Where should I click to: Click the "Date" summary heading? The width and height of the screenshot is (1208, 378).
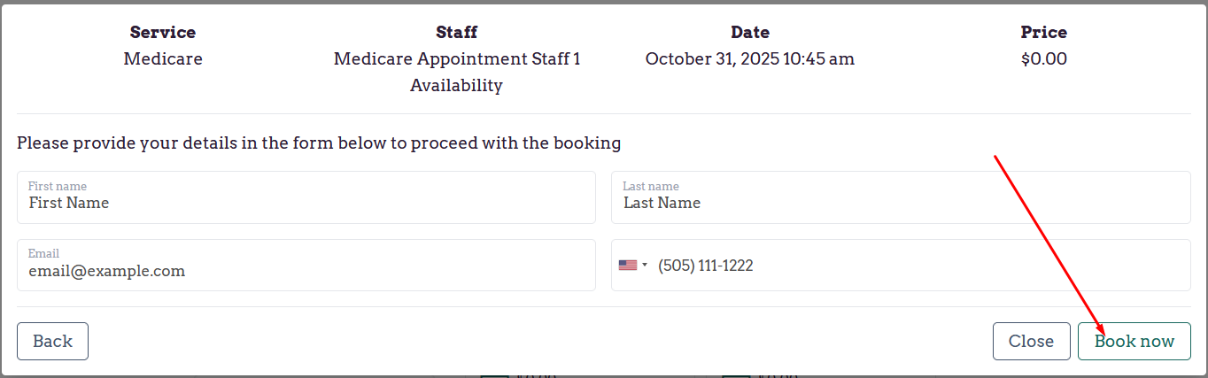[x=749, y=33]
